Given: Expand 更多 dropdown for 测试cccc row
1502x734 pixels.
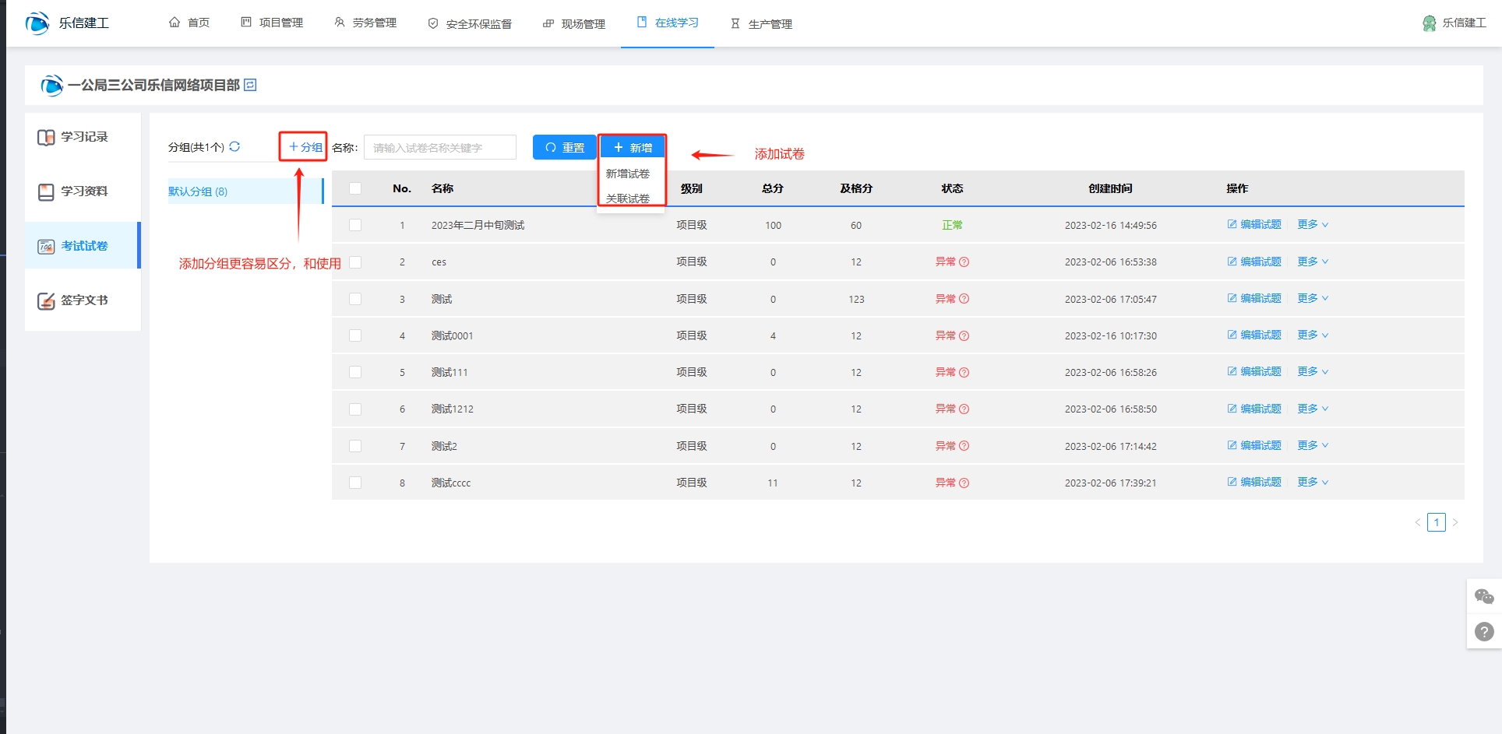Looking at the screenshot, I should 1312,483.
